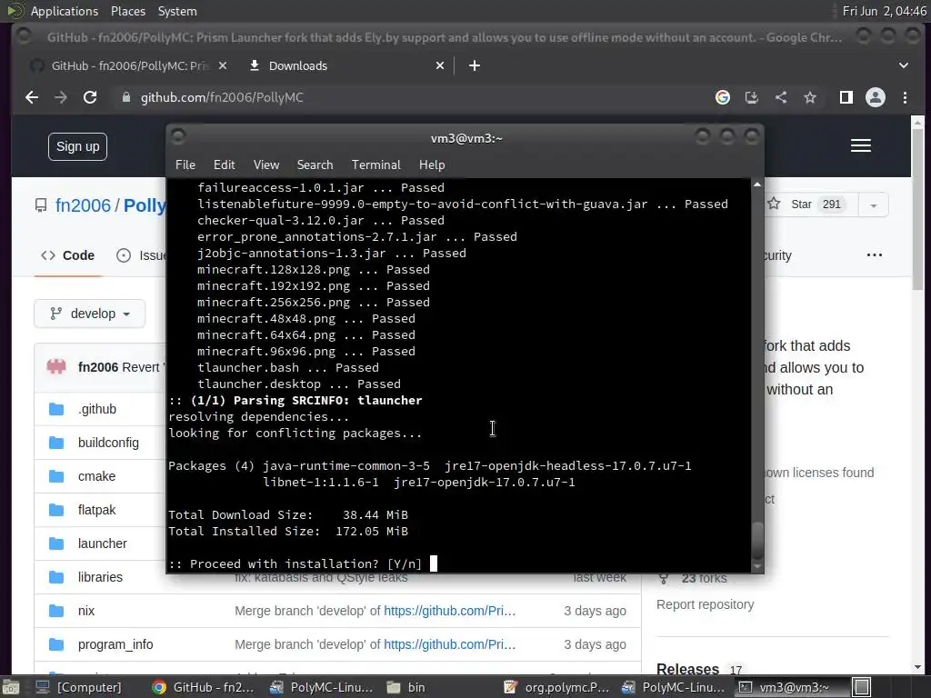The height and width of the screenshot is (698, 931).
Task: Open the terminal's Search menu
Action: [315, 165]
